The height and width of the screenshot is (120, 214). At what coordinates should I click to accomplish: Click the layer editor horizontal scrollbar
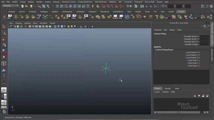(x=178, y=112)
